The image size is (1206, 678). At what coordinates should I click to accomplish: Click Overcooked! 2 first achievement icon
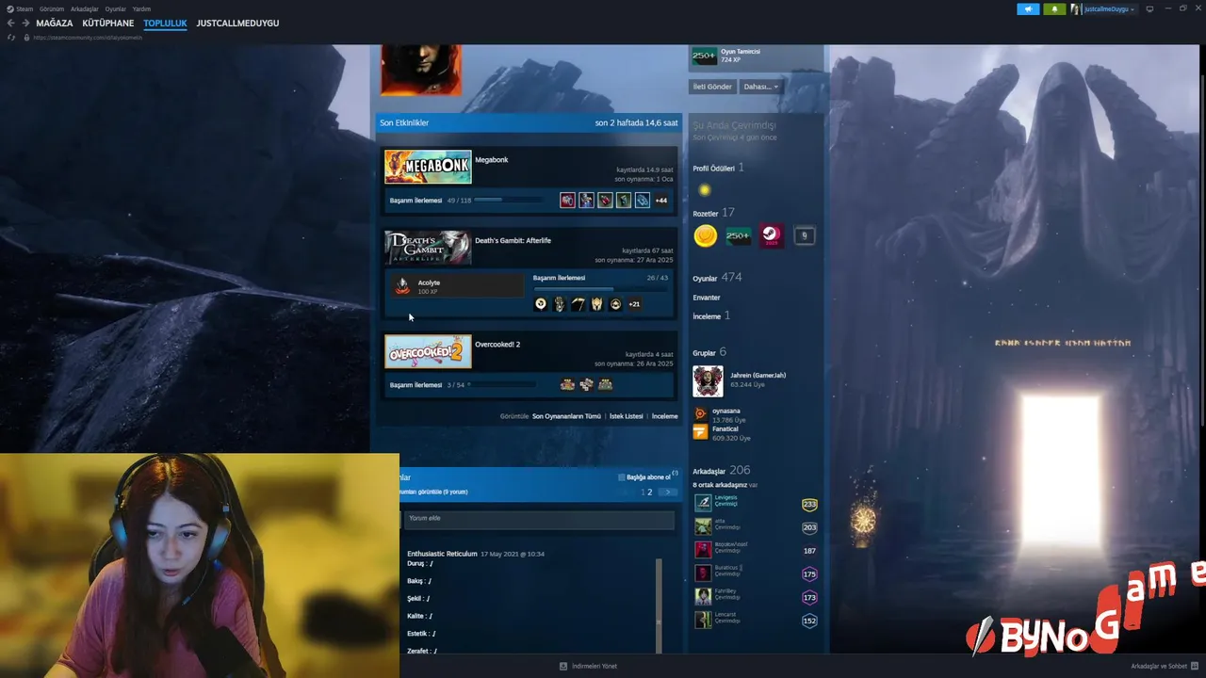567,384
